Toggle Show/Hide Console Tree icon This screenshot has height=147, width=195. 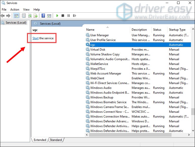tap(16, 16)
